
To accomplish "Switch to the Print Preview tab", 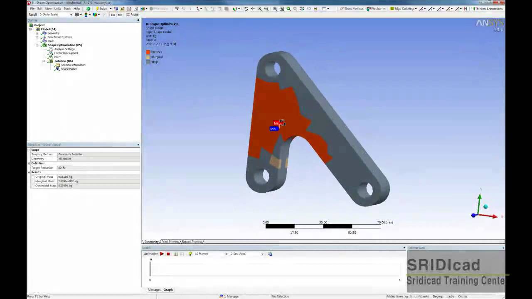I will pos(170,241).
